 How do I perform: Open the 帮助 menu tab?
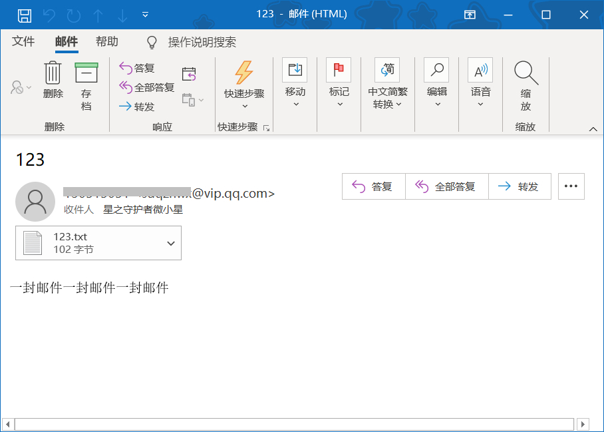[x=108, y=41]
